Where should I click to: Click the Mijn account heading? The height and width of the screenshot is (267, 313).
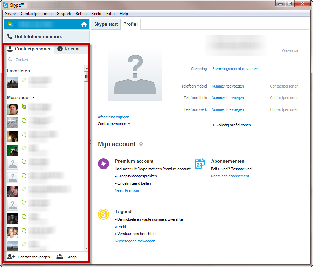(x=117, y=144)
